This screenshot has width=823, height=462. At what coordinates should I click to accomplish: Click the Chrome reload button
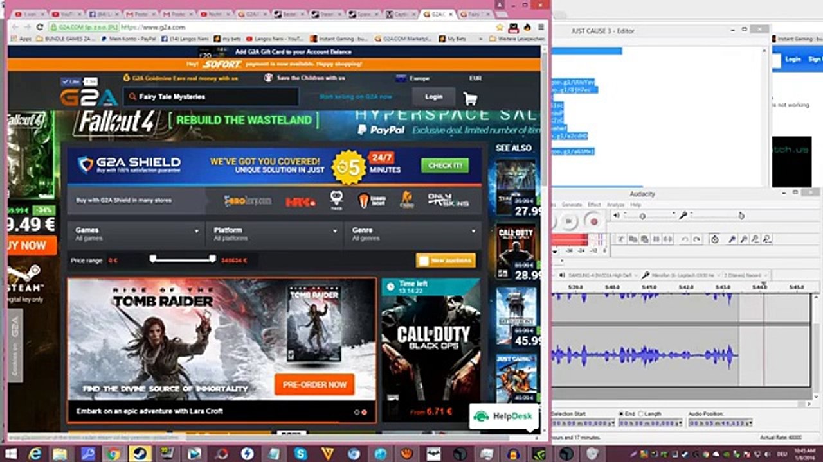click(40, 27)
